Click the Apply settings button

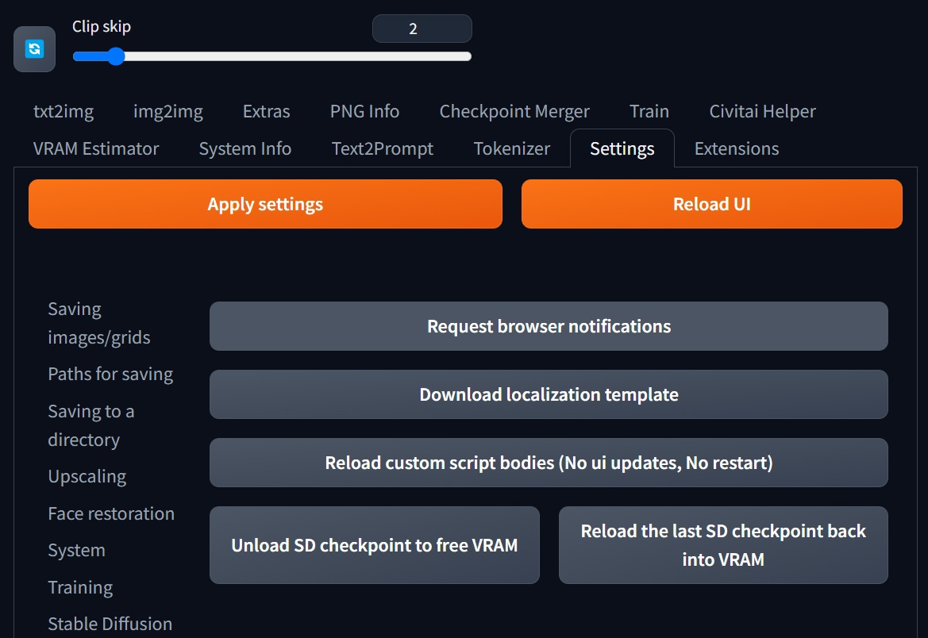(265, 204)
